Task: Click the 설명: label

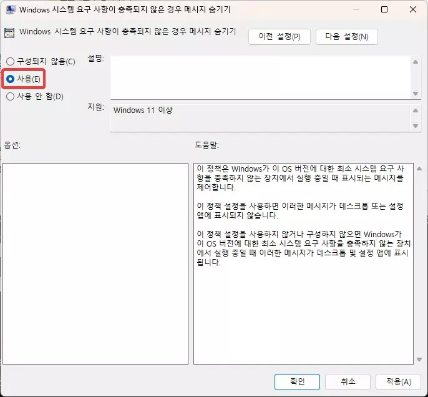Action: [x=96, y=58]
